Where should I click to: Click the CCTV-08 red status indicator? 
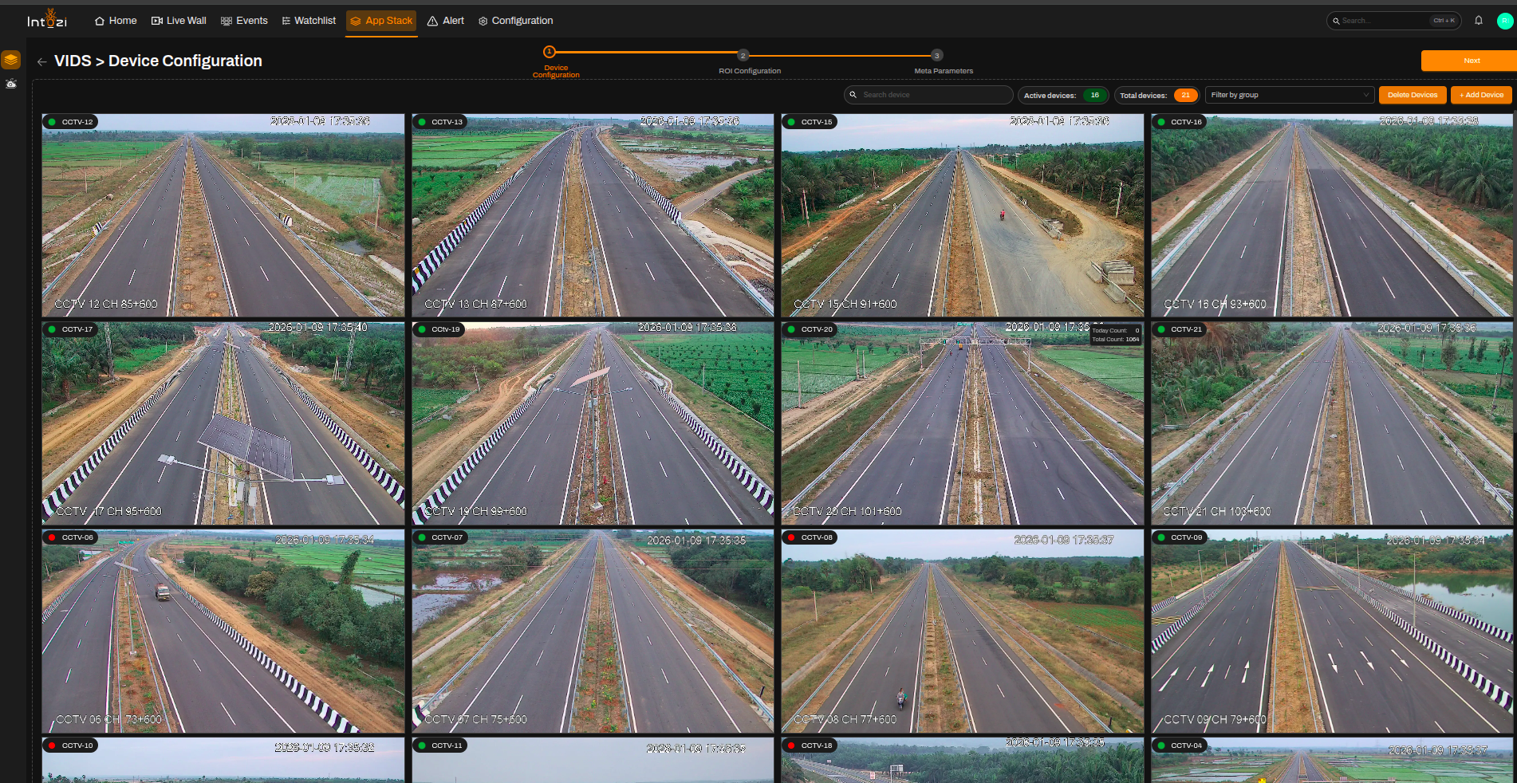(791, 537)
